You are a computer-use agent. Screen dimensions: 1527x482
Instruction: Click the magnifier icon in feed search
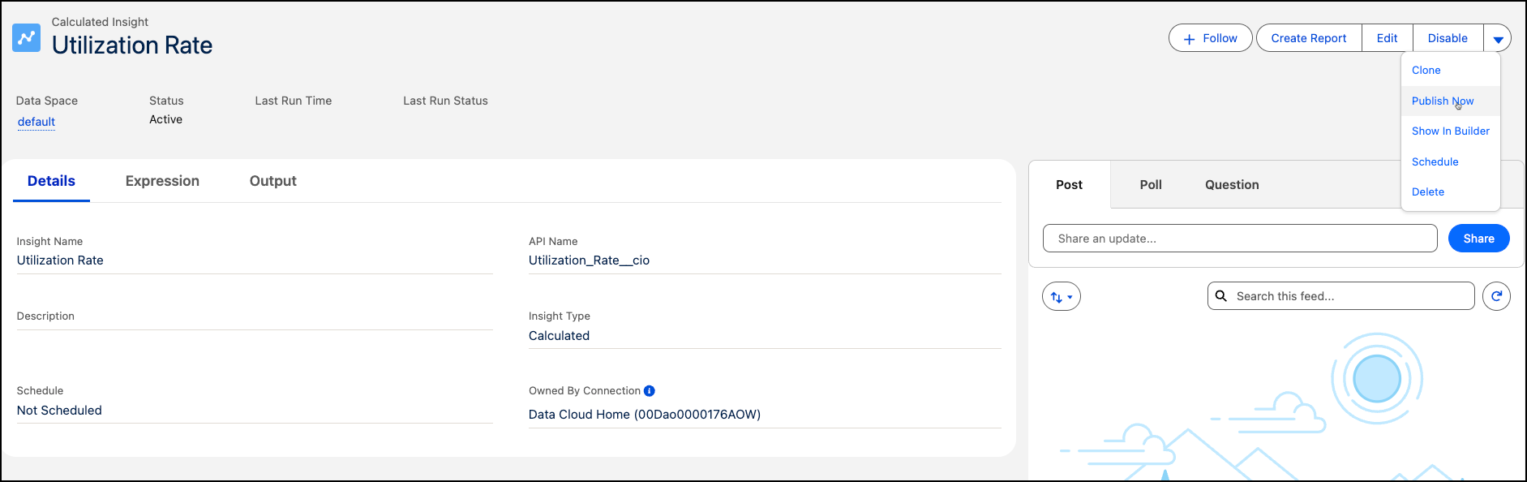1221,296
